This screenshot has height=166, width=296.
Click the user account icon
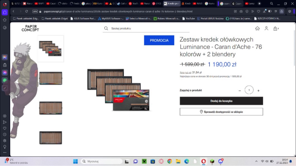pyautogui.click(x=266, y=28)
